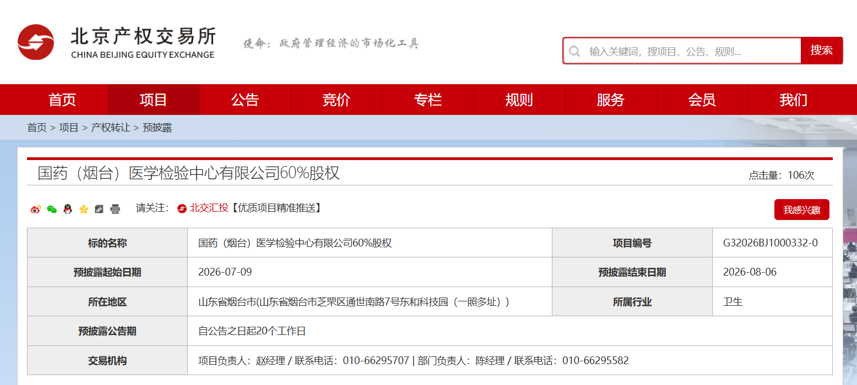Follow the 北交汇投 link

pos(209,208)
